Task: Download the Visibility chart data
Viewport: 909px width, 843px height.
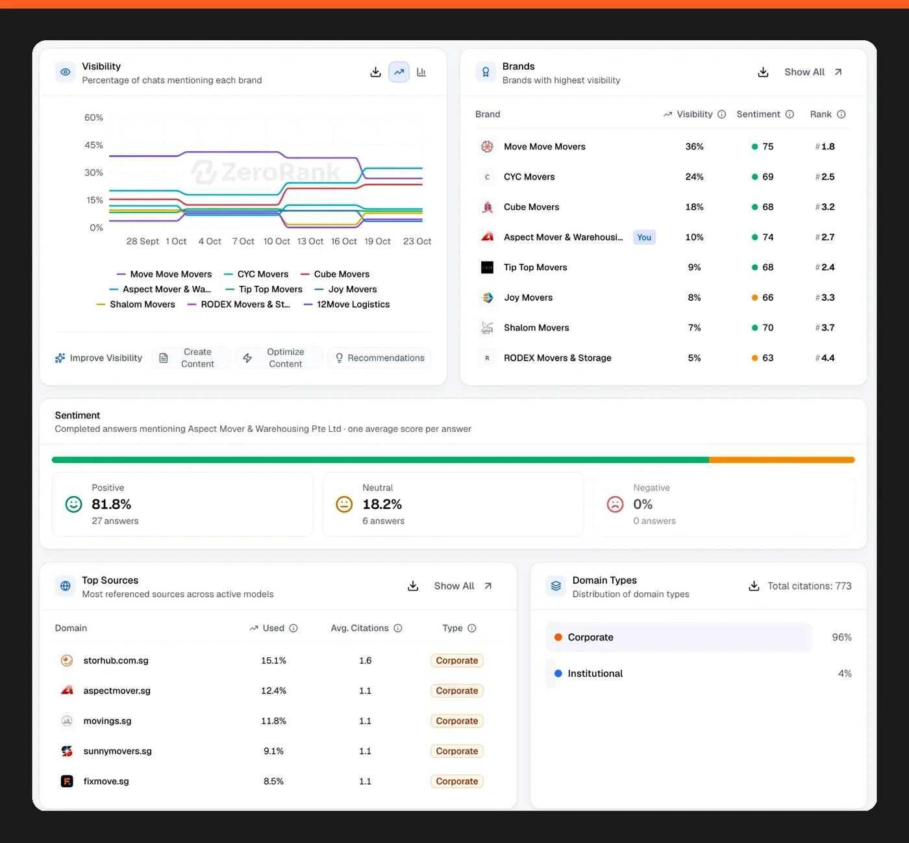Action: [x=375, y=72]
